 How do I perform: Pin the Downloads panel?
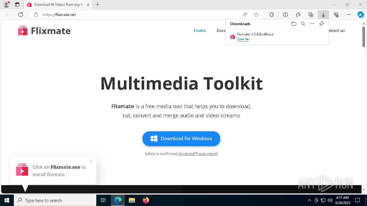322,24
